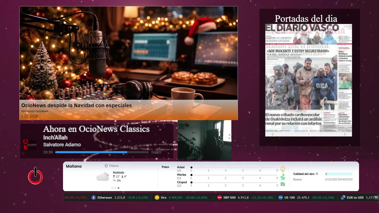Click the S&P 500 ticker entry name
The height and width of the screenshot is (213, 379).
coord(229,198)
